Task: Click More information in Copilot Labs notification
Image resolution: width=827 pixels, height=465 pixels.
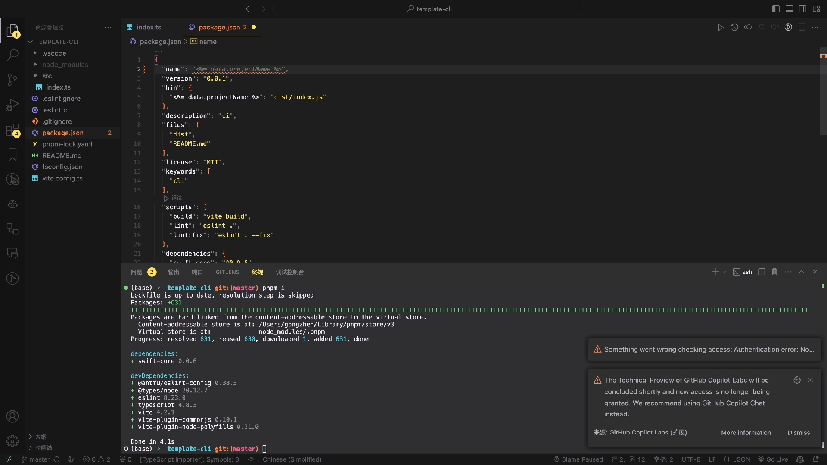Action: click(x=746, y=433)
